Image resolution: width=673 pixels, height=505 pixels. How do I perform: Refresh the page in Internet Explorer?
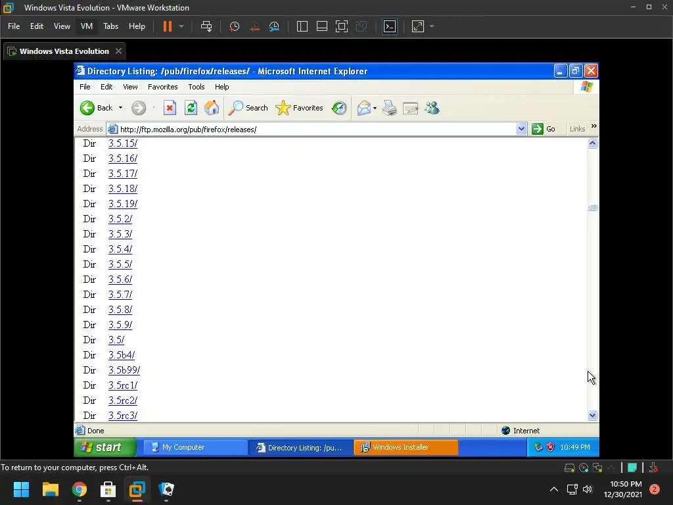pyautogui.click(x=191, y=108)
